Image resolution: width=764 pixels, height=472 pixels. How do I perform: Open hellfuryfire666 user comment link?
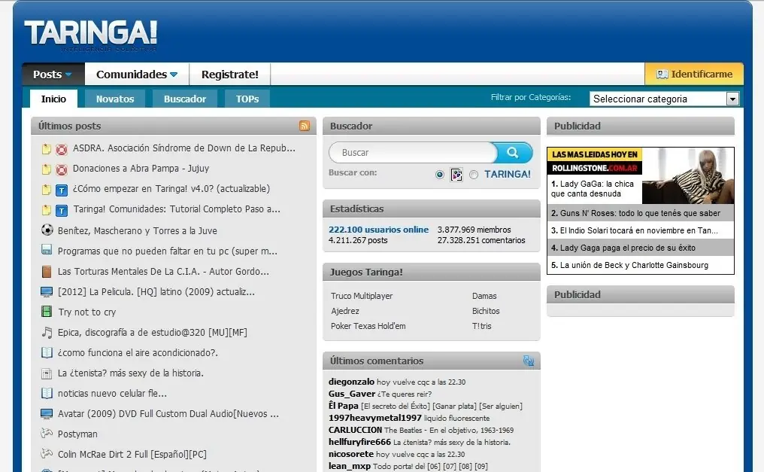point(359,442)
